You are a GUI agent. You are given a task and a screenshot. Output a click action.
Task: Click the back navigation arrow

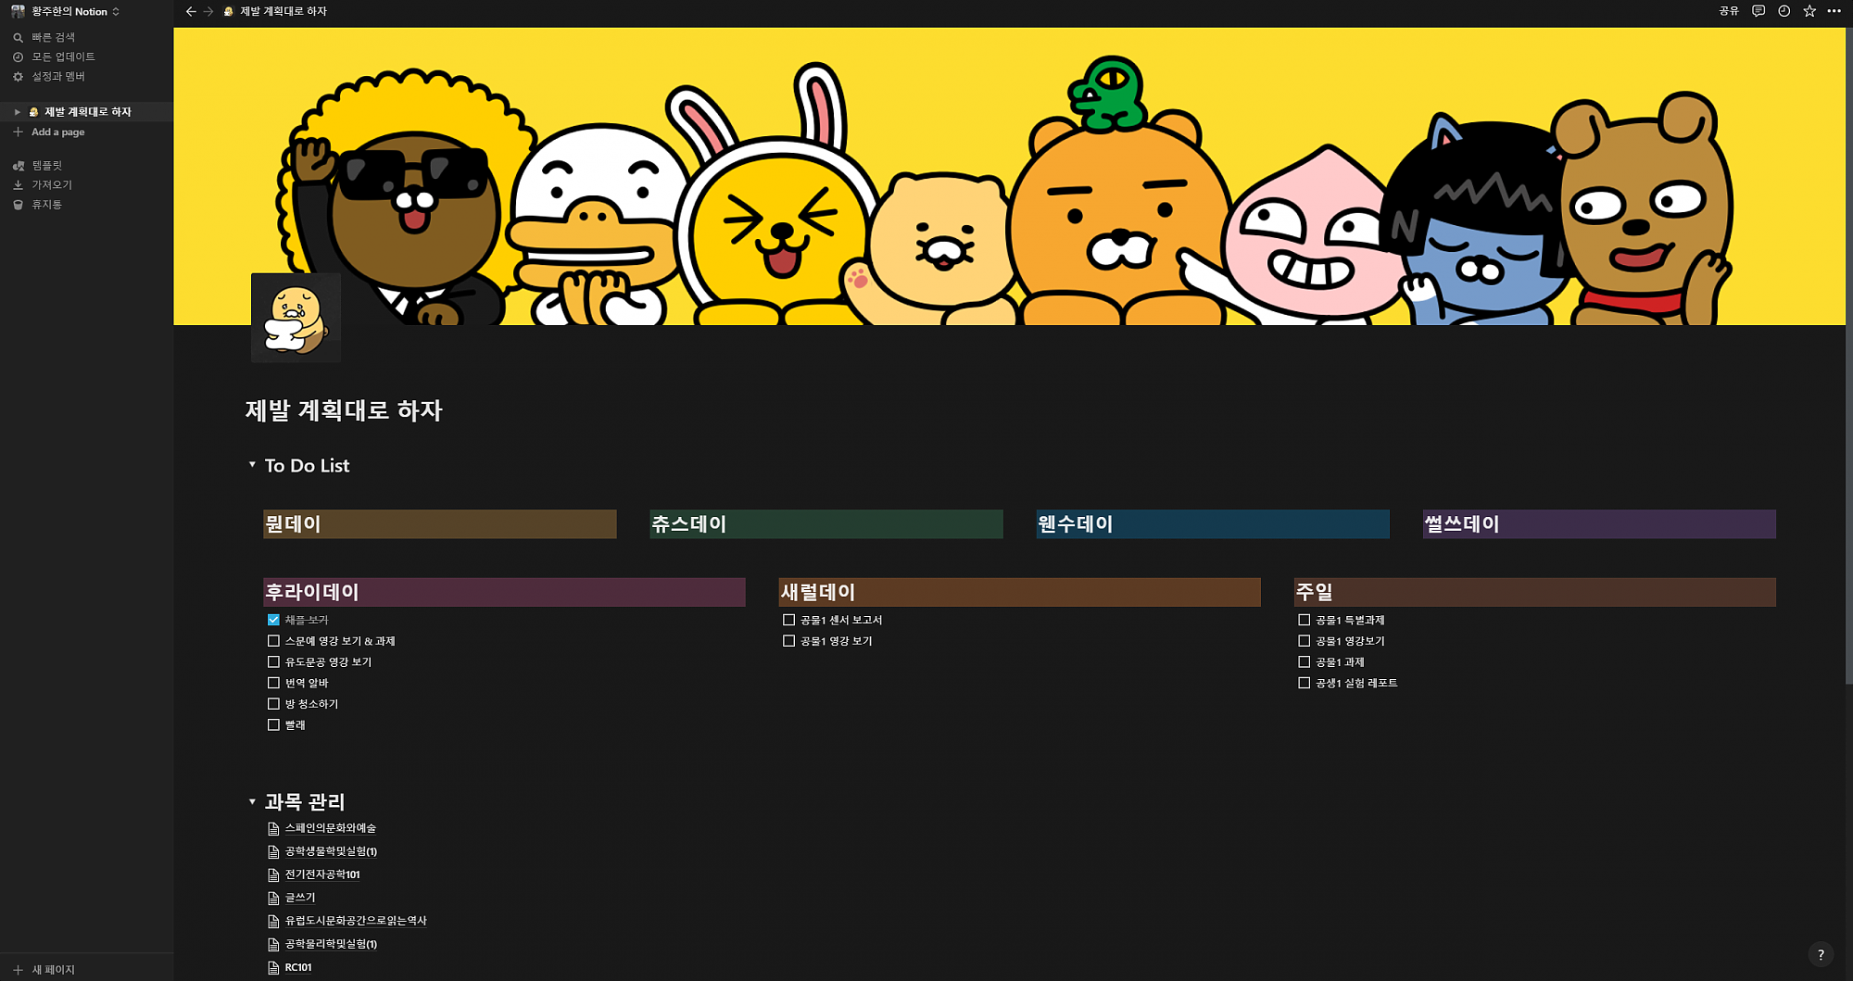click(x=191, y=11)
